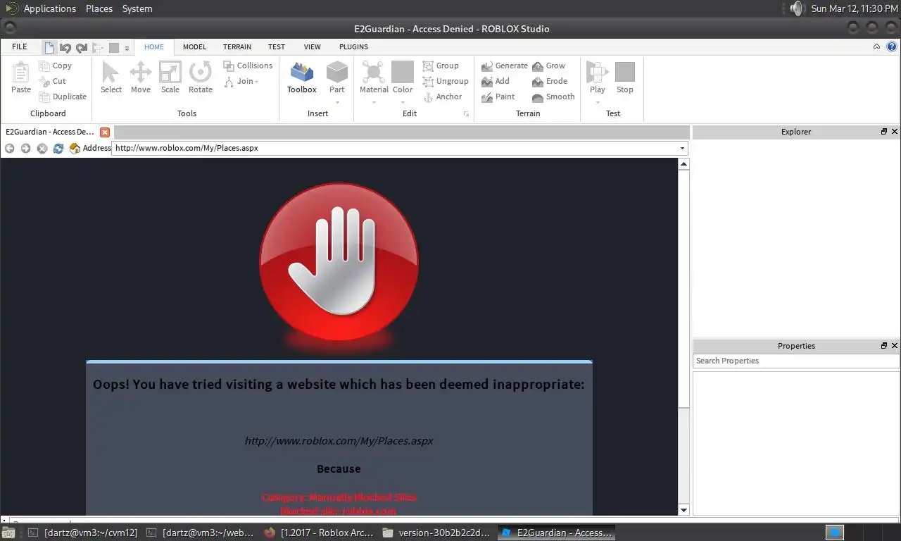The image size is (901, 541).
Task: Redo using the quick access redo arrow
Action: tap(82, 48)
